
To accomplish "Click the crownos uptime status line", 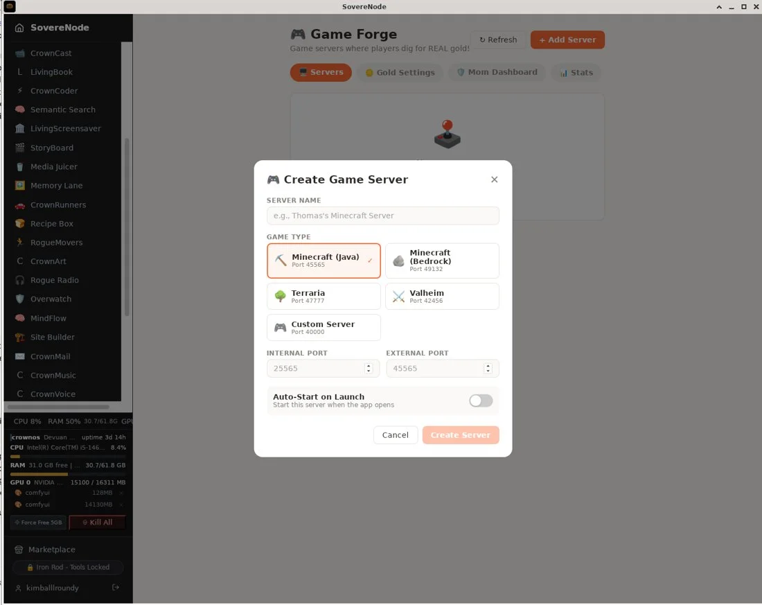I will 68,437.
